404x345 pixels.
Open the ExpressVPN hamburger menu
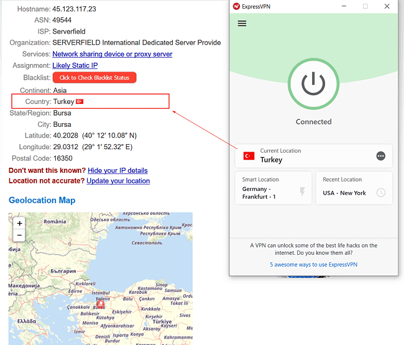[x=242, y=24]
